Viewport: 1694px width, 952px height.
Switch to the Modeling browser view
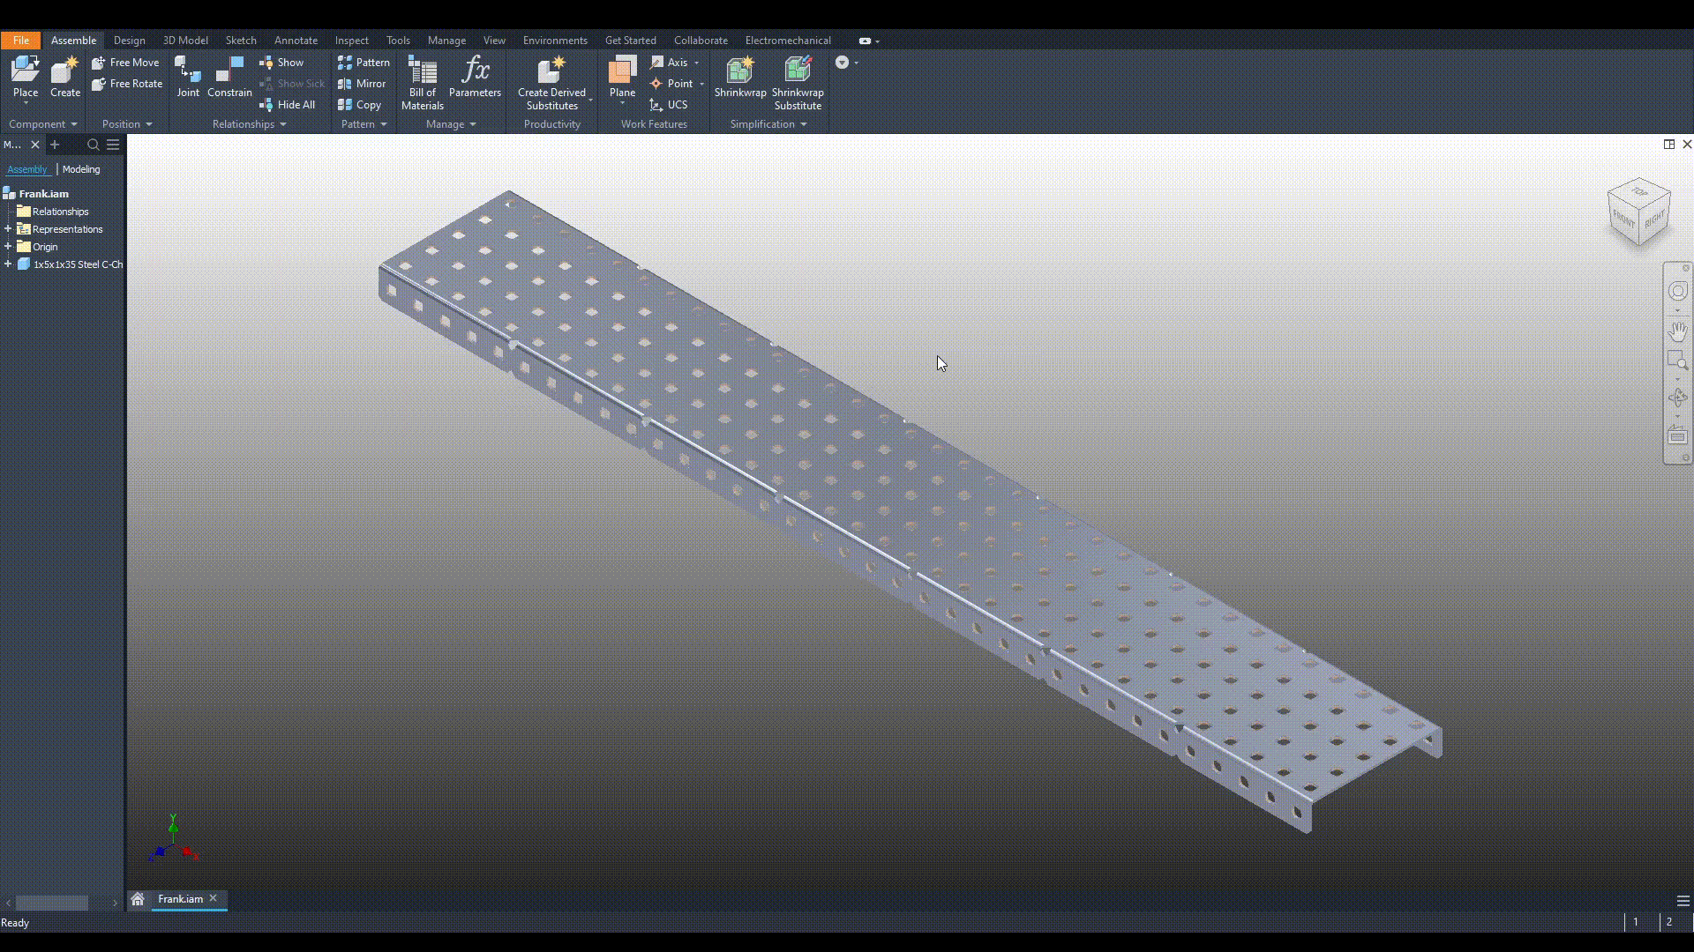coord(81,169)
